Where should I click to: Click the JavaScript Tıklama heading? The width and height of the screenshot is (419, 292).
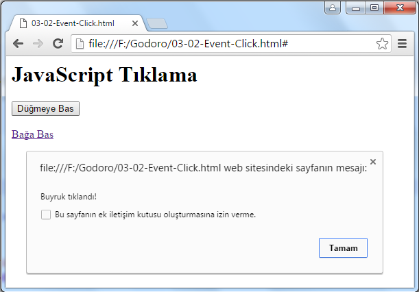point(104,75)
